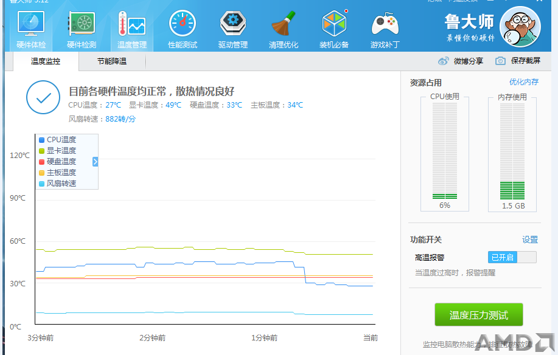Click 功能开关 section heading
Screen dimensions: 558x355
point(425,240)
